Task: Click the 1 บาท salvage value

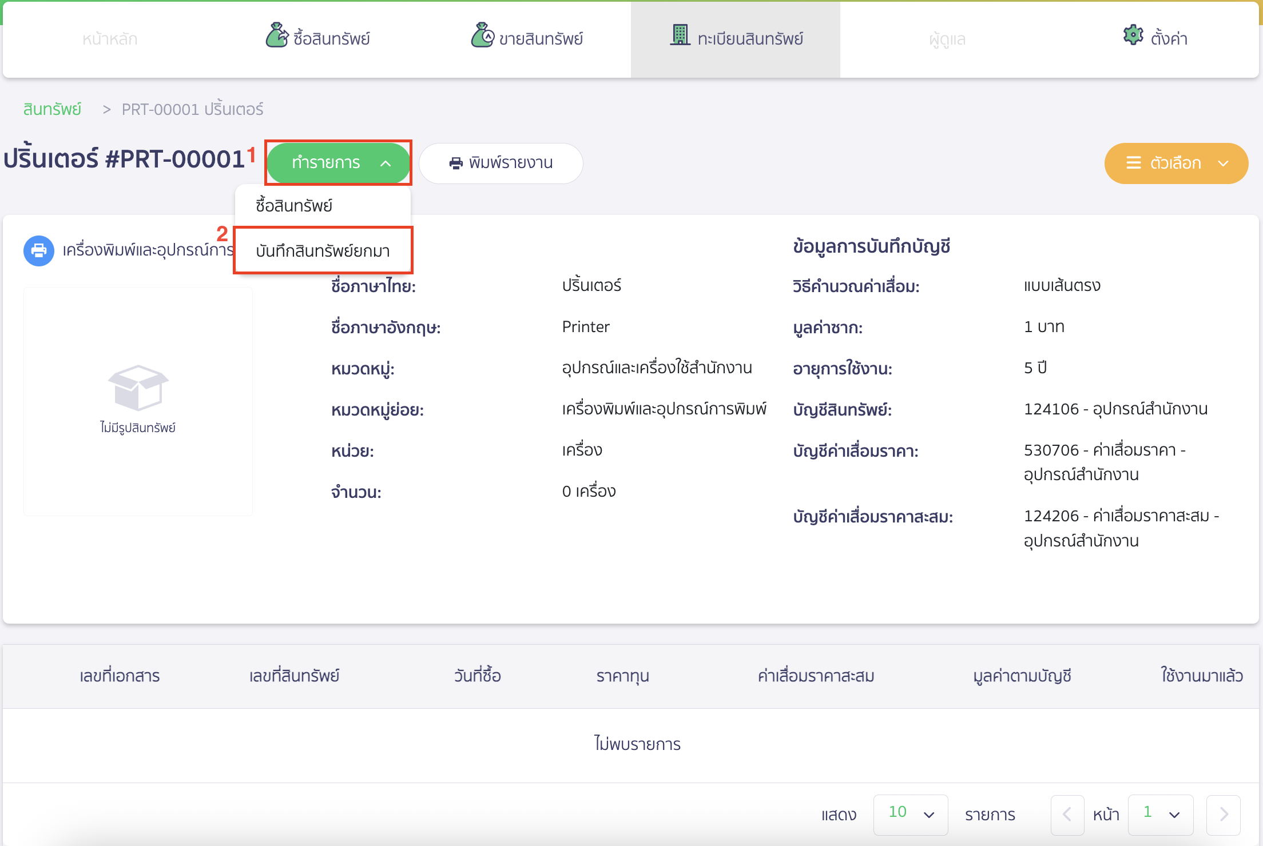Action: pos(1044,327)
